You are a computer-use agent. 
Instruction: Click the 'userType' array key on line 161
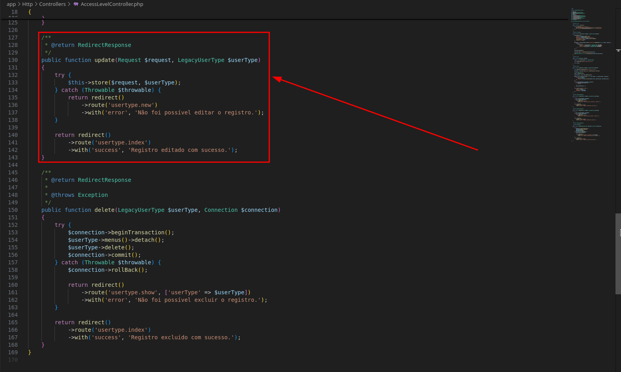184,292
